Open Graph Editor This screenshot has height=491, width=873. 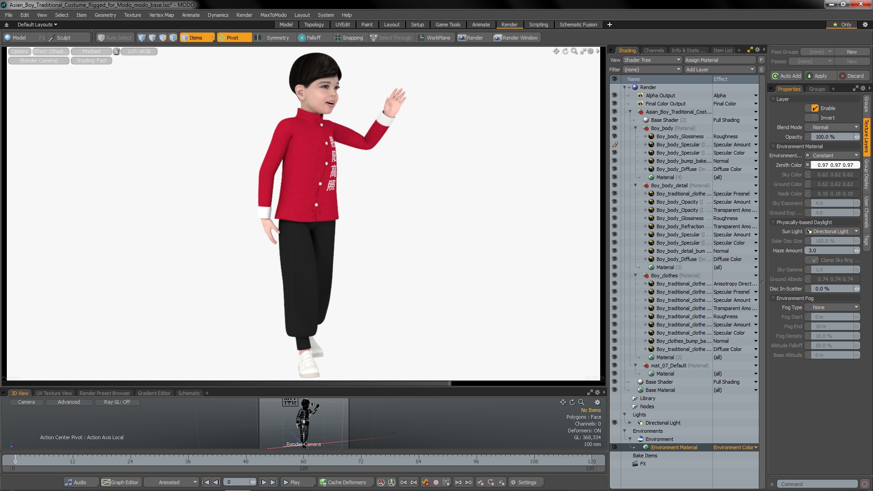tap(121, 482)
